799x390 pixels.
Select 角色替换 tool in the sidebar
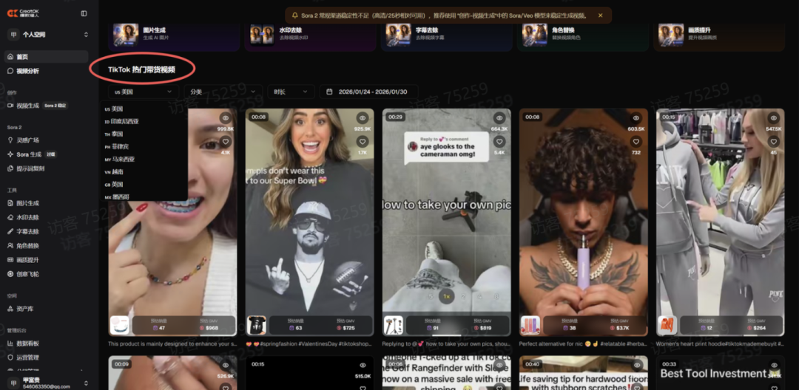46,245
